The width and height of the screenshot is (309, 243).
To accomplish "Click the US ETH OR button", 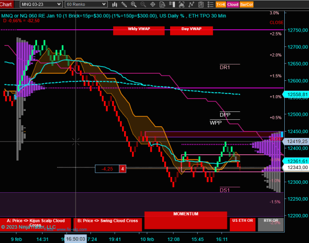I will [x=243, y=225].
